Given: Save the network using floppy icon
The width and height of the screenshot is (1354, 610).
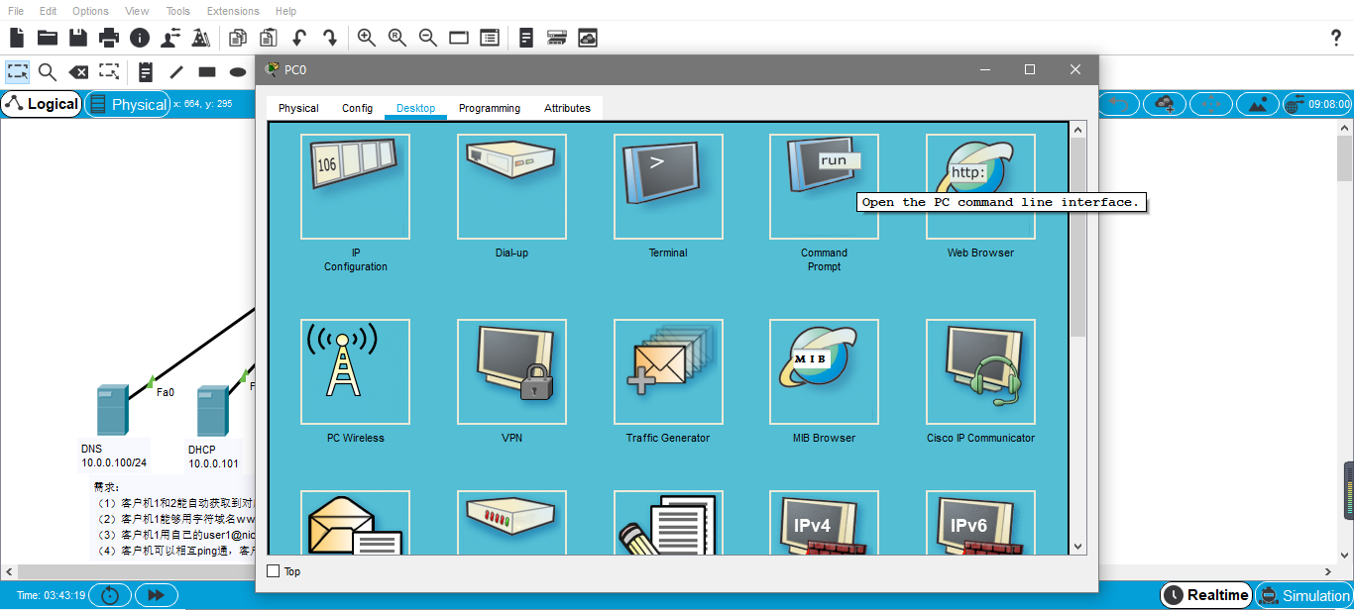Looking at the screenshot, I should point(78,38).
